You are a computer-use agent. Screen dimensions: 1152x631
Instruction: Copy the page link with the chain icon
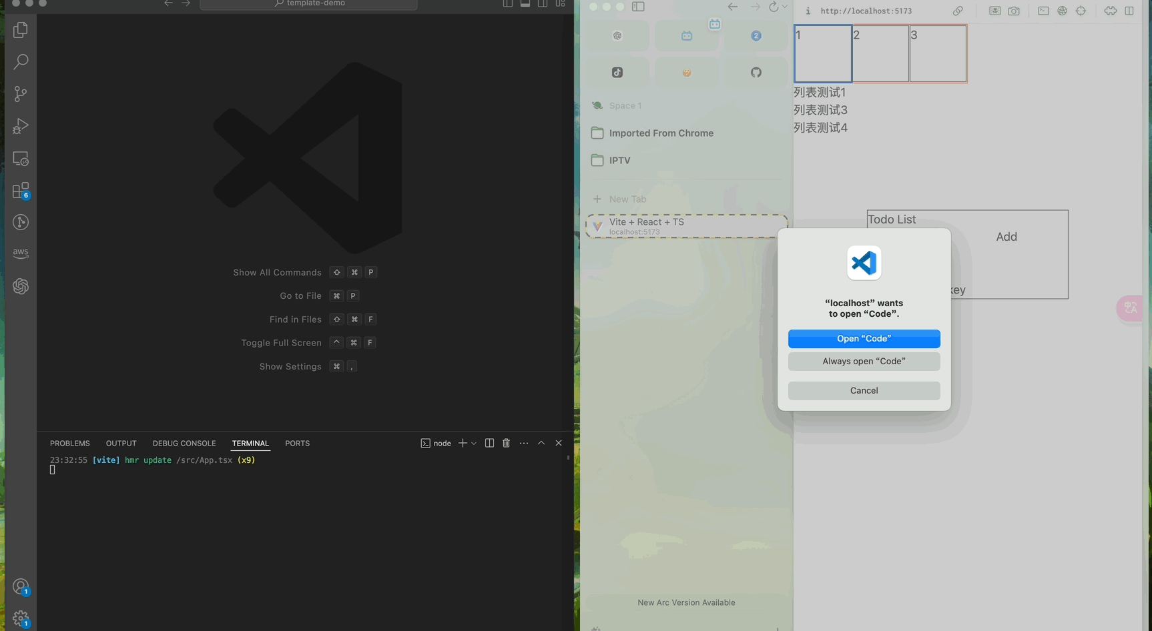click(x=958, y=11)
